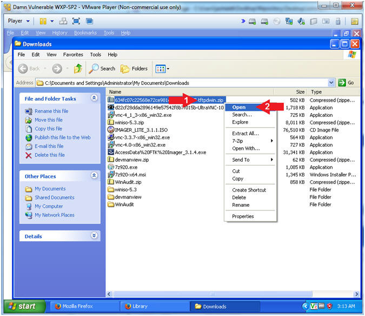This screenshot has width=365, height=316.
Task: Click the Back arrow in Explorer
Action: (x=23, y=69)
